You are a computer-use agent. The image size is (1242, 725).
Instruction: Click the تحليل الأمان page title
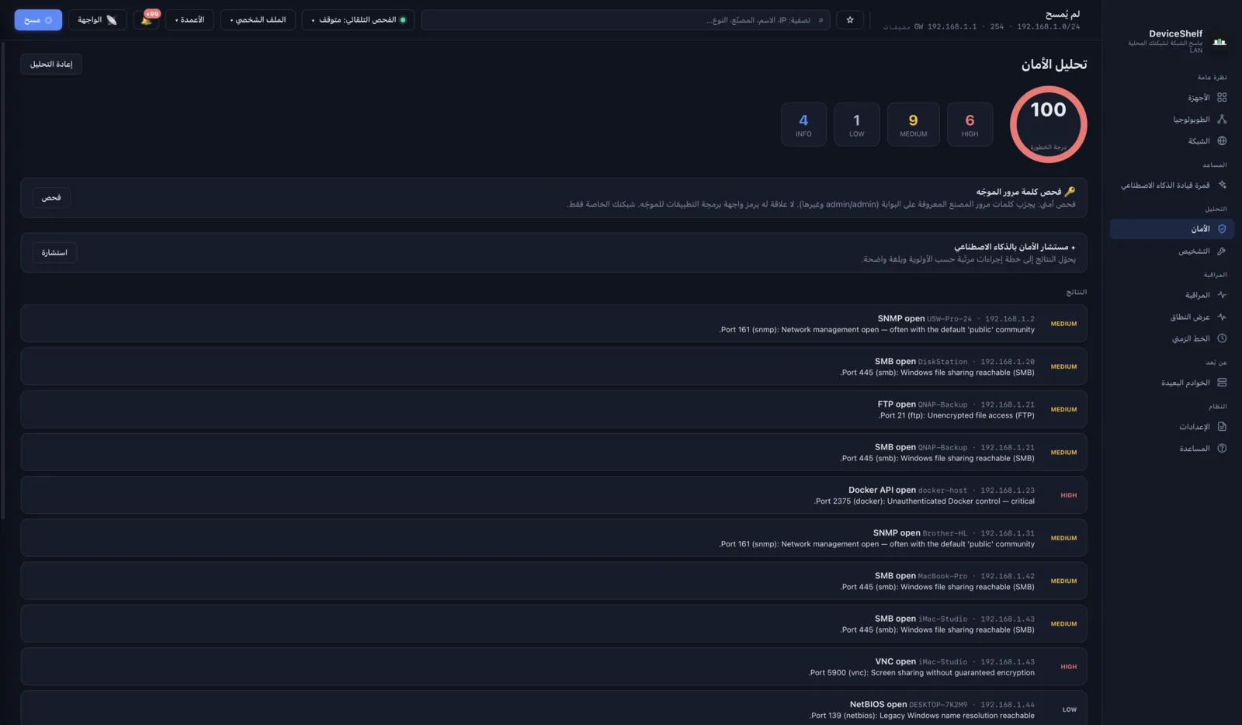click(x=1054, y=64)
